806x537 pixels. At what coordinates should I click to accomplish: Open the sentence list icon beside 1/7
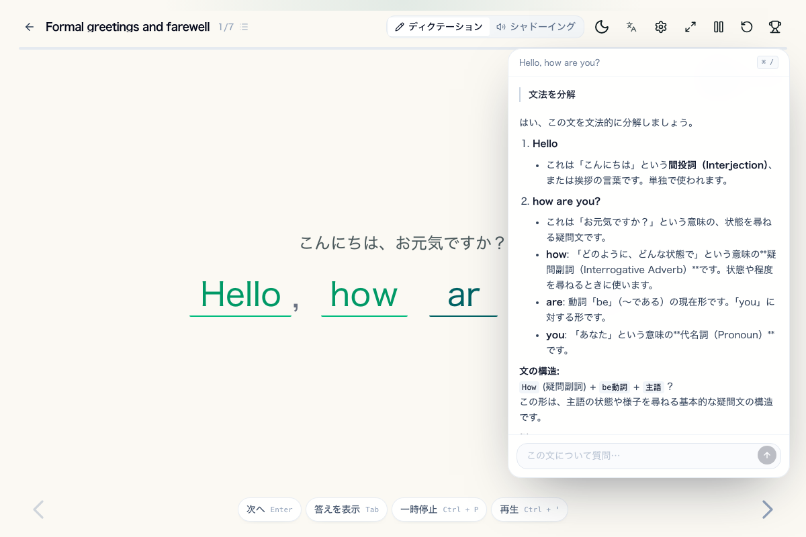(x=244, y=27)
